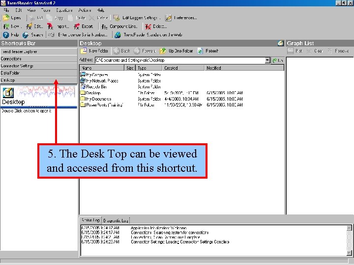Click the Cut scissors icon
The image size is (354, 265).
pyautogui.click(x=32, y=18)
